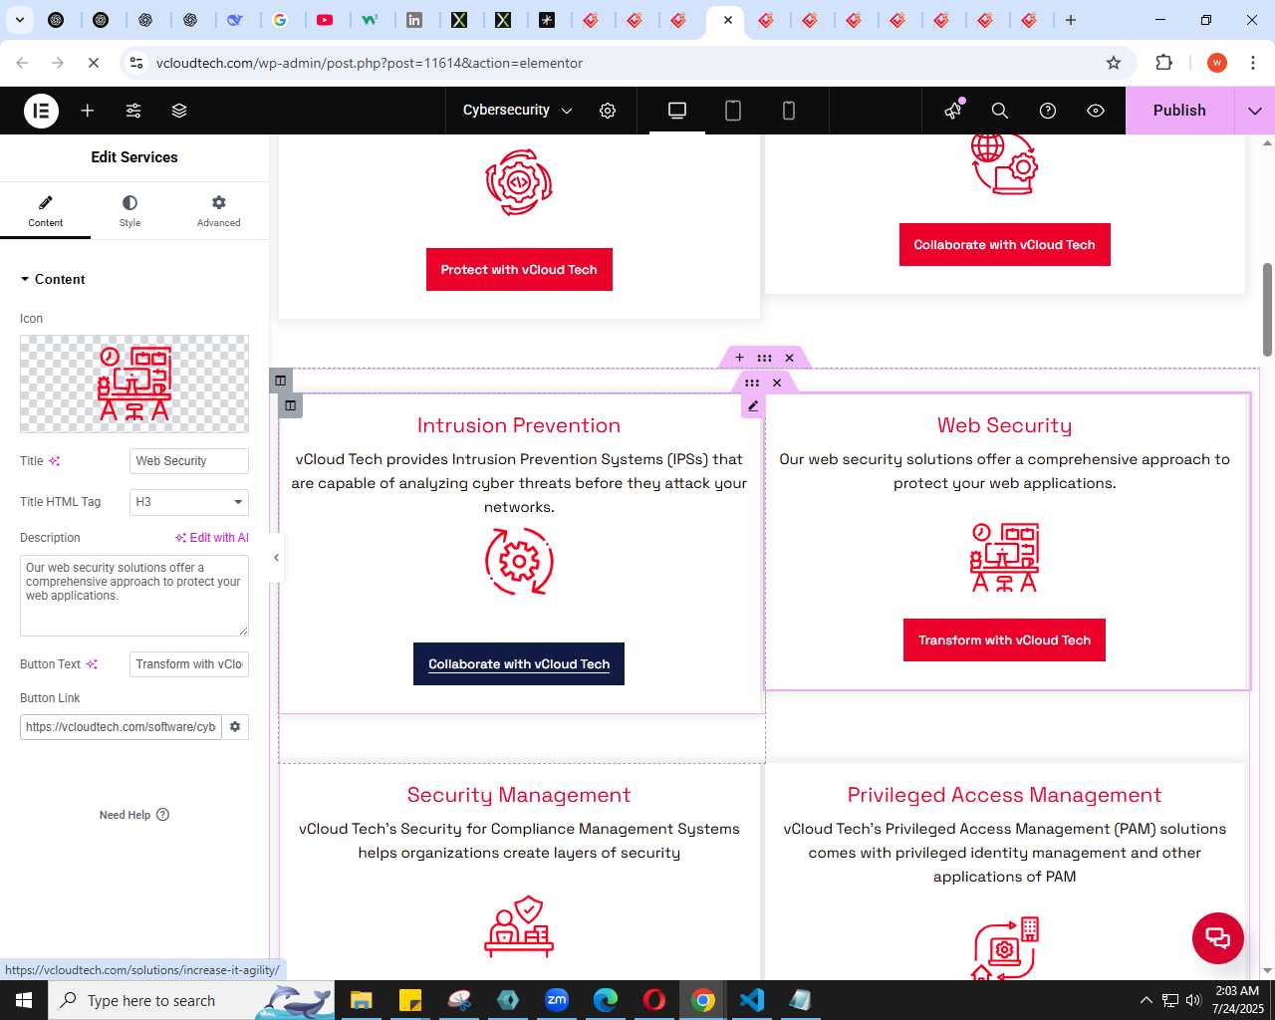Open Windows Start menu
Image resolution: width=1275 pixels, height=1020 pixels.
pos(24,1000)
